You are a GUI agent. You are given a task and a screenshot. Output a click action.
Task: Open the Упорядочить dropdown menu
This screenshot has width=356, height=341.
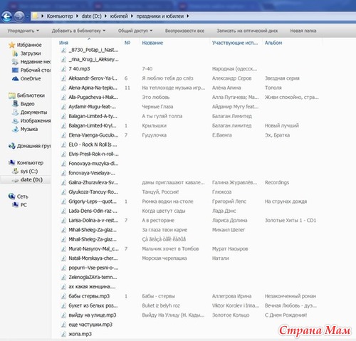pyautogui.click(x=23, y=31)
